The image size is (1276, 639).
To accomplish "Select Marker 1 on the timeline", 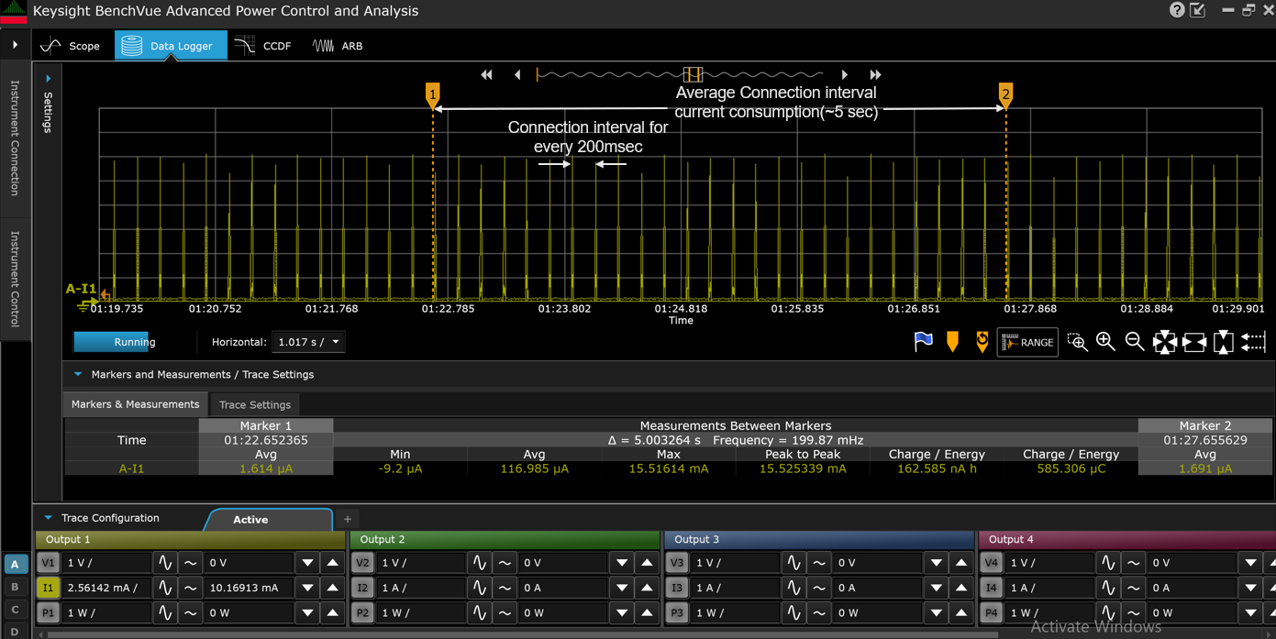I will click(433, 94).
